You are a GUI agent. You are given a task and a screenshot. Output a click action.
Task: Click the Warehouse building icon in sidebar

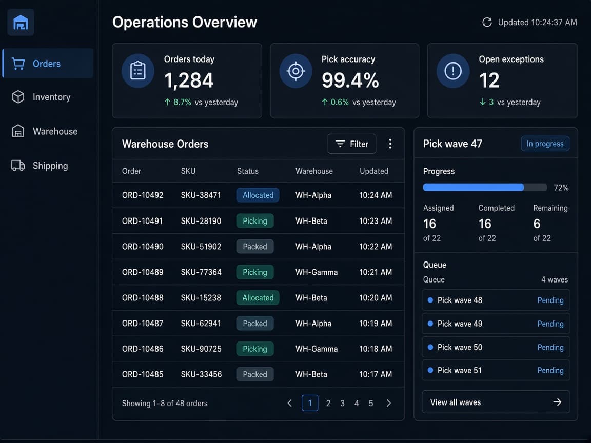pyautogui.click(x=18, y=131)
